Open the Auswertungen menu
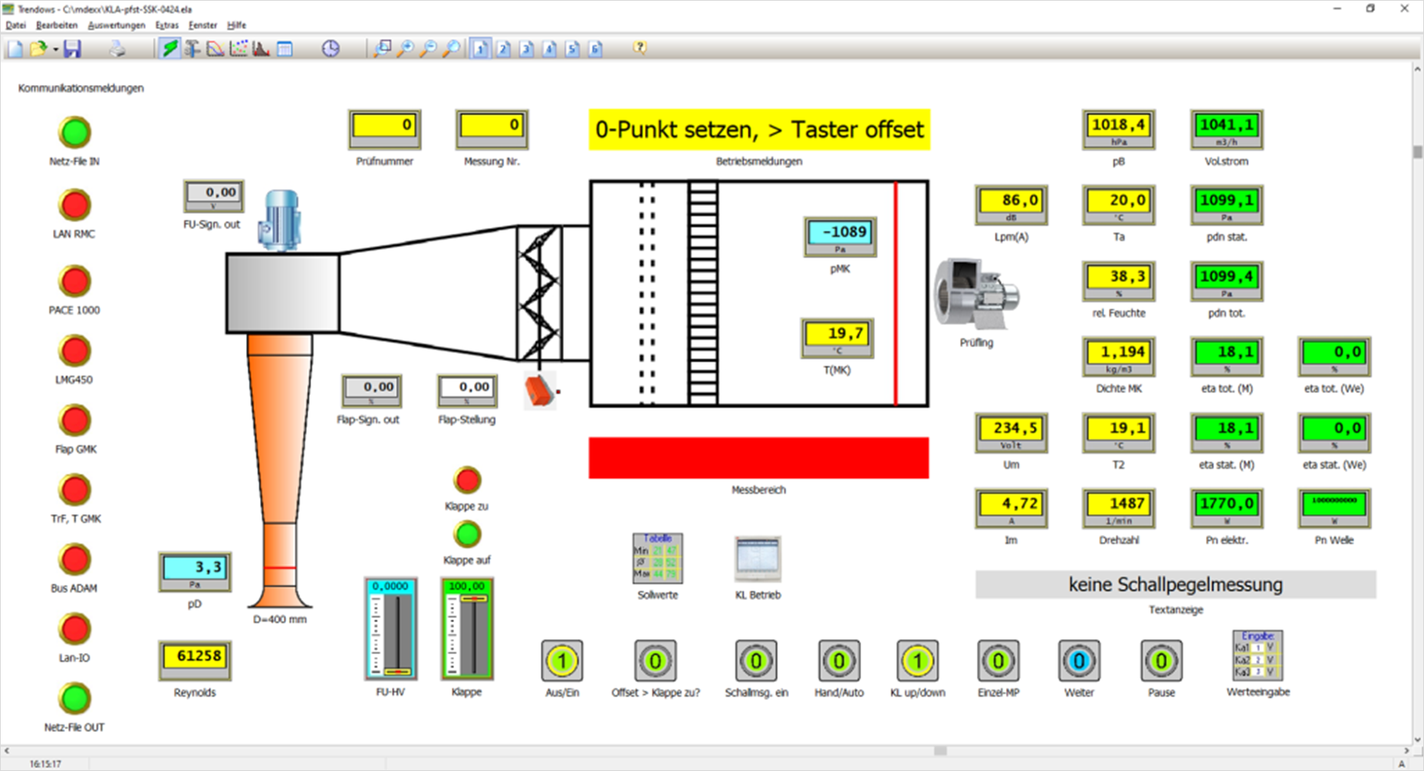The image size is (1424, 771). pos(117,25)
